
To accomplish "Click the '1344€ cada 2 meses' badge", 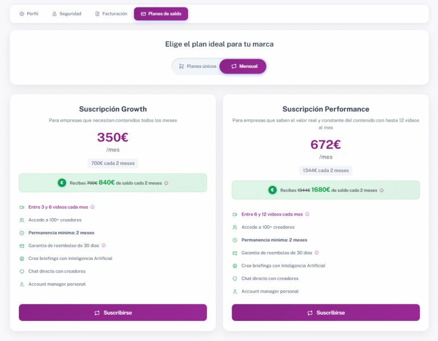I will (326, 170).
